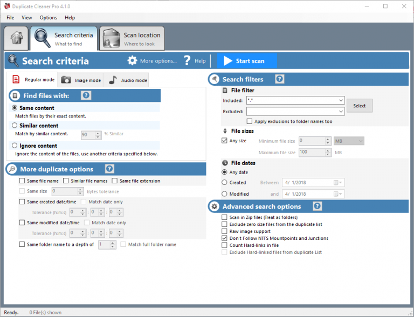Enable Exclude zero size files option
The width and height of the screenshot is (414, 317).
(224, 224)
